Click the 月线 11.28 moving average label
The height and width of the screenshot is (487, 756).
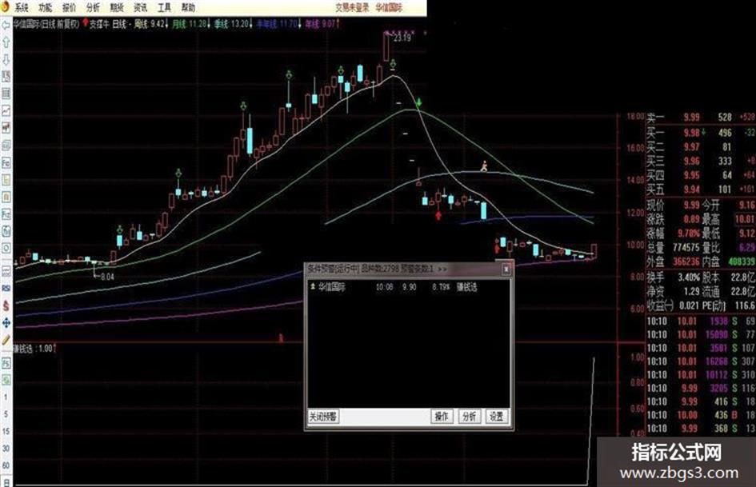click(190, 23)
